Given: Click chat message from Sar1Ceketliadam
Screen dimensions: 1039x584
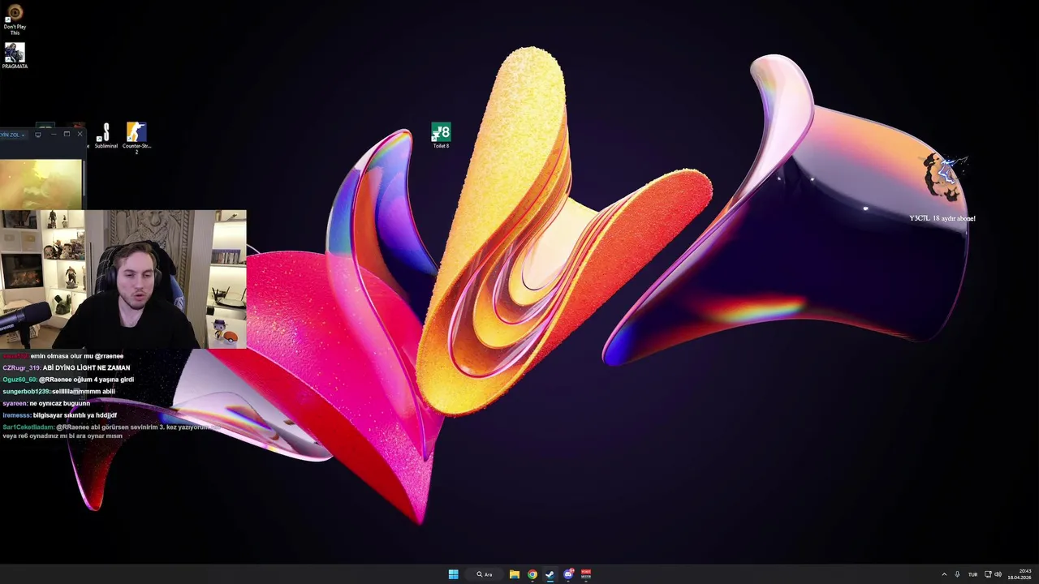Looking at the screenshot, I should coord(110,431).
